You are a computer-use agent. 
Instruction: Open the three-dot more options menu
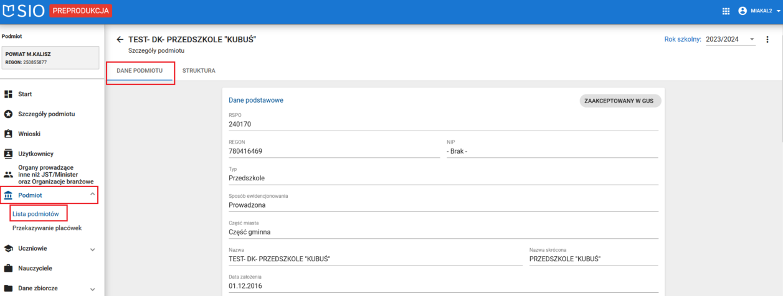click(x=767, y=39)
